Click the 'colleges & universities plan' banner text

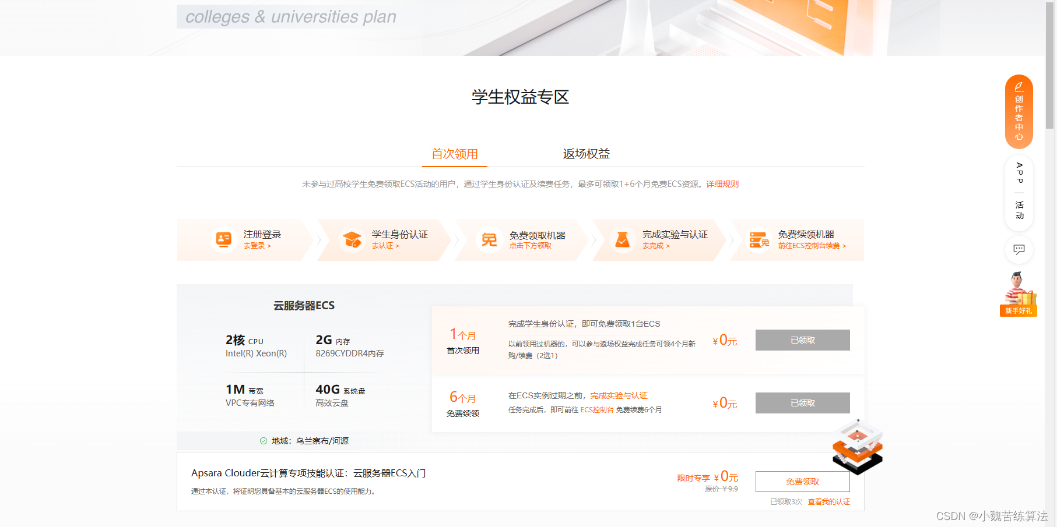coord(291,17)
